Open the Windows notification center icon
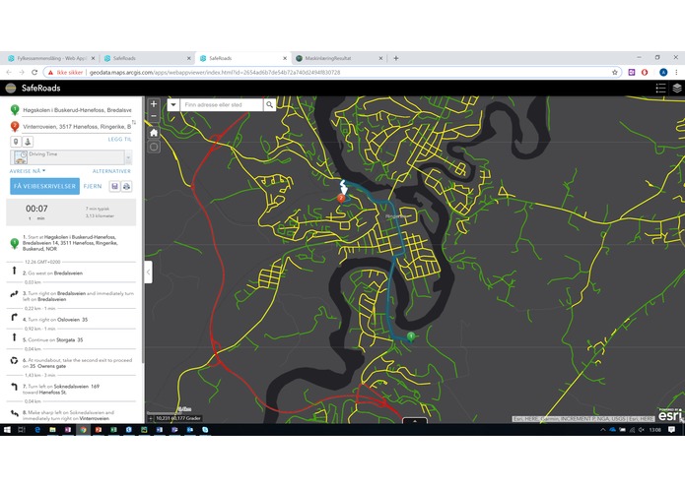This screenshot has width=685, height=486. coord(671,430)
